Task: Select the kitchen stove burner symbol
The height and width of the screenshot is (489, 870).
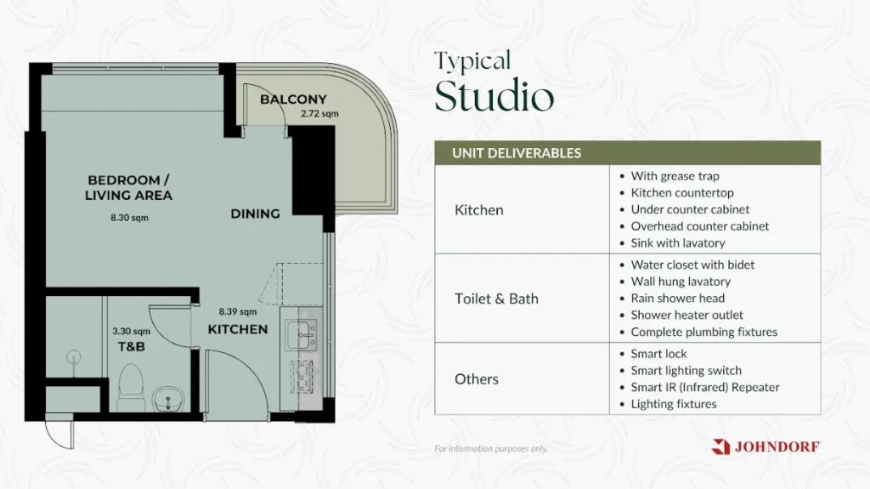Action: [301, 377]
